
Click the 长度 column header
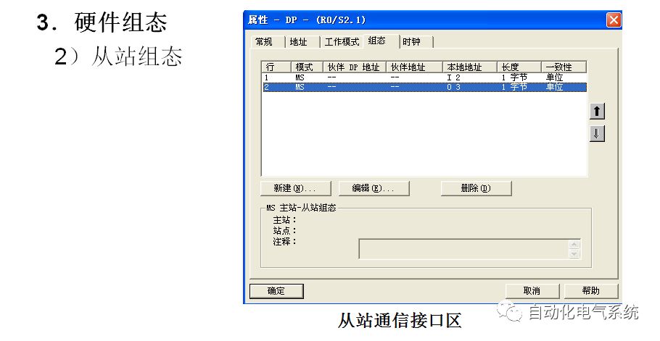pos(519,67)
